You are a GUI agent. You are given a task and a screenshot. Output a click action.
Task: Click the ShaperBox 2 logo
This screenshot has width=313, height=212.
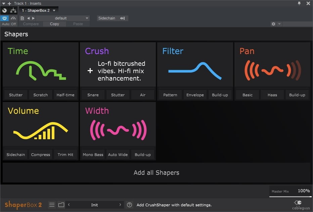tap(23, 205)
